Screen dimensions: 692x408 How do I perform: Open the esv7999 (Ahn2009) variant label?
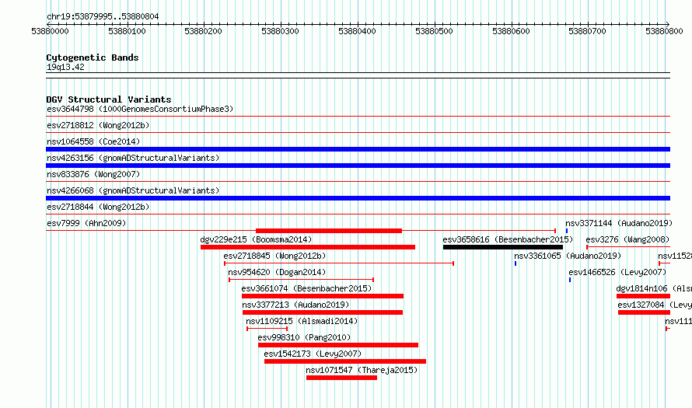coord(86,223)
